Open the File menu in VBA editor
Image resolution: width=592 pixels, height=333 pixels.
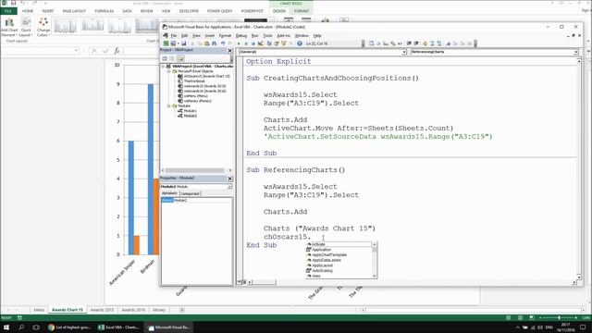click(174, 35)
